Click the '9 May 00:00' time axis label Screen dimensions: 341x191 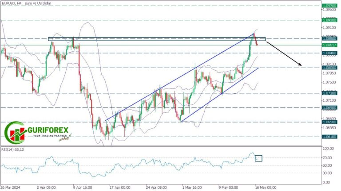pyautogui.click(x=228, y=187)
